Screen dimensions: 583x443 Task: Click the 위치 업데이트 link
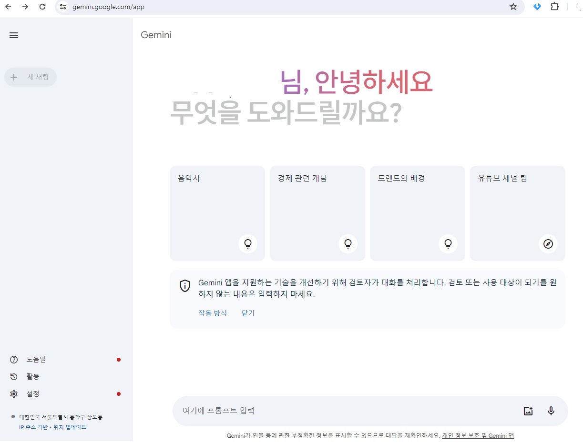(x=70, y=427)
